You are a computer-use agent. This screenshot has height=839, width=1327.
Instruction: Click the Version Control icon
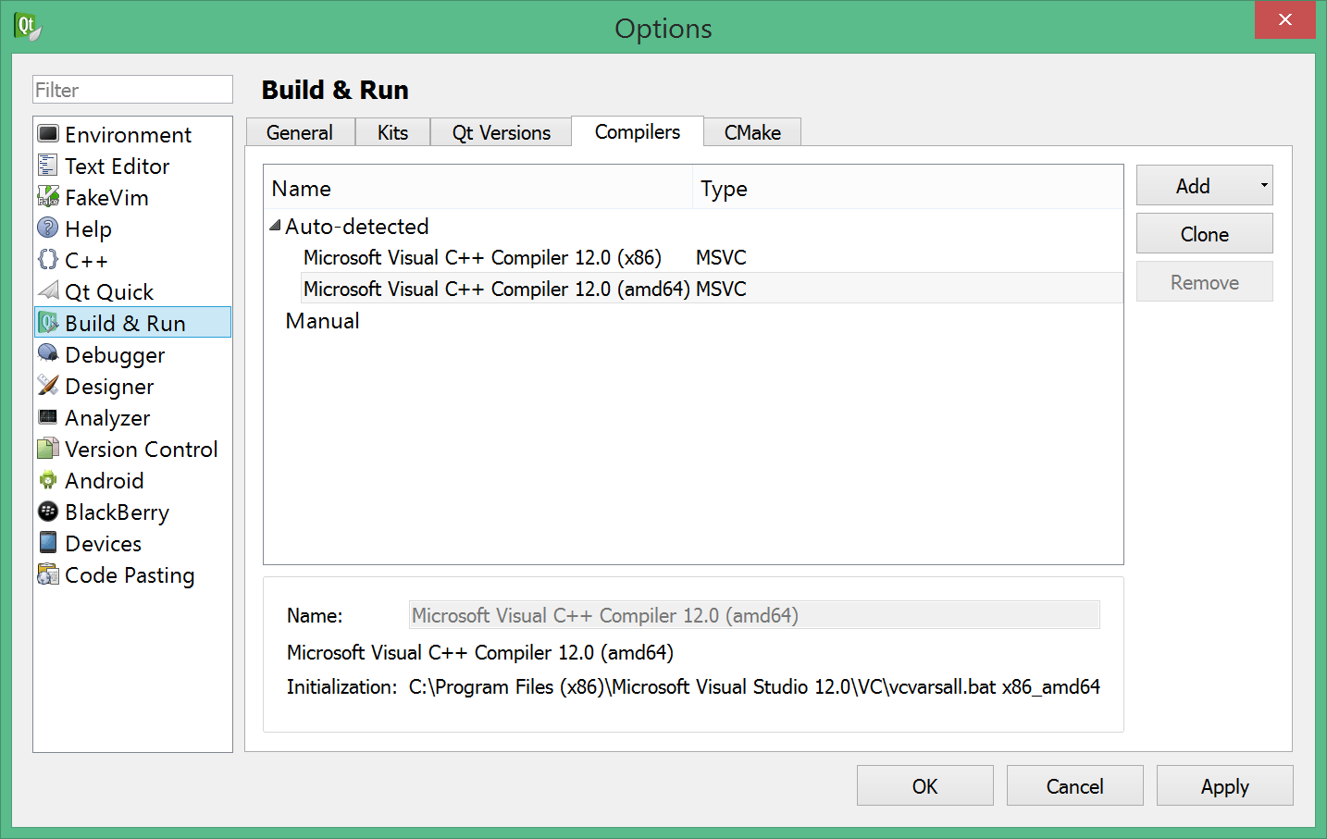point(48,449)
